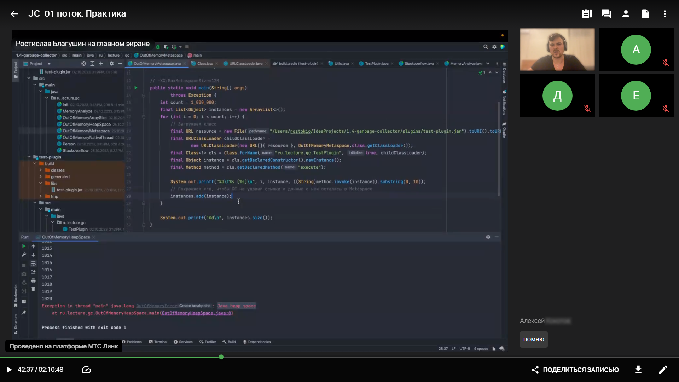Select OutOfMemoryHeapSpace in project tree
The image size is (679, 382).
87,125
